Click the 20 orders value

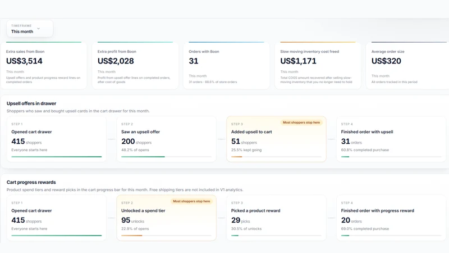[x=351, y=220]
